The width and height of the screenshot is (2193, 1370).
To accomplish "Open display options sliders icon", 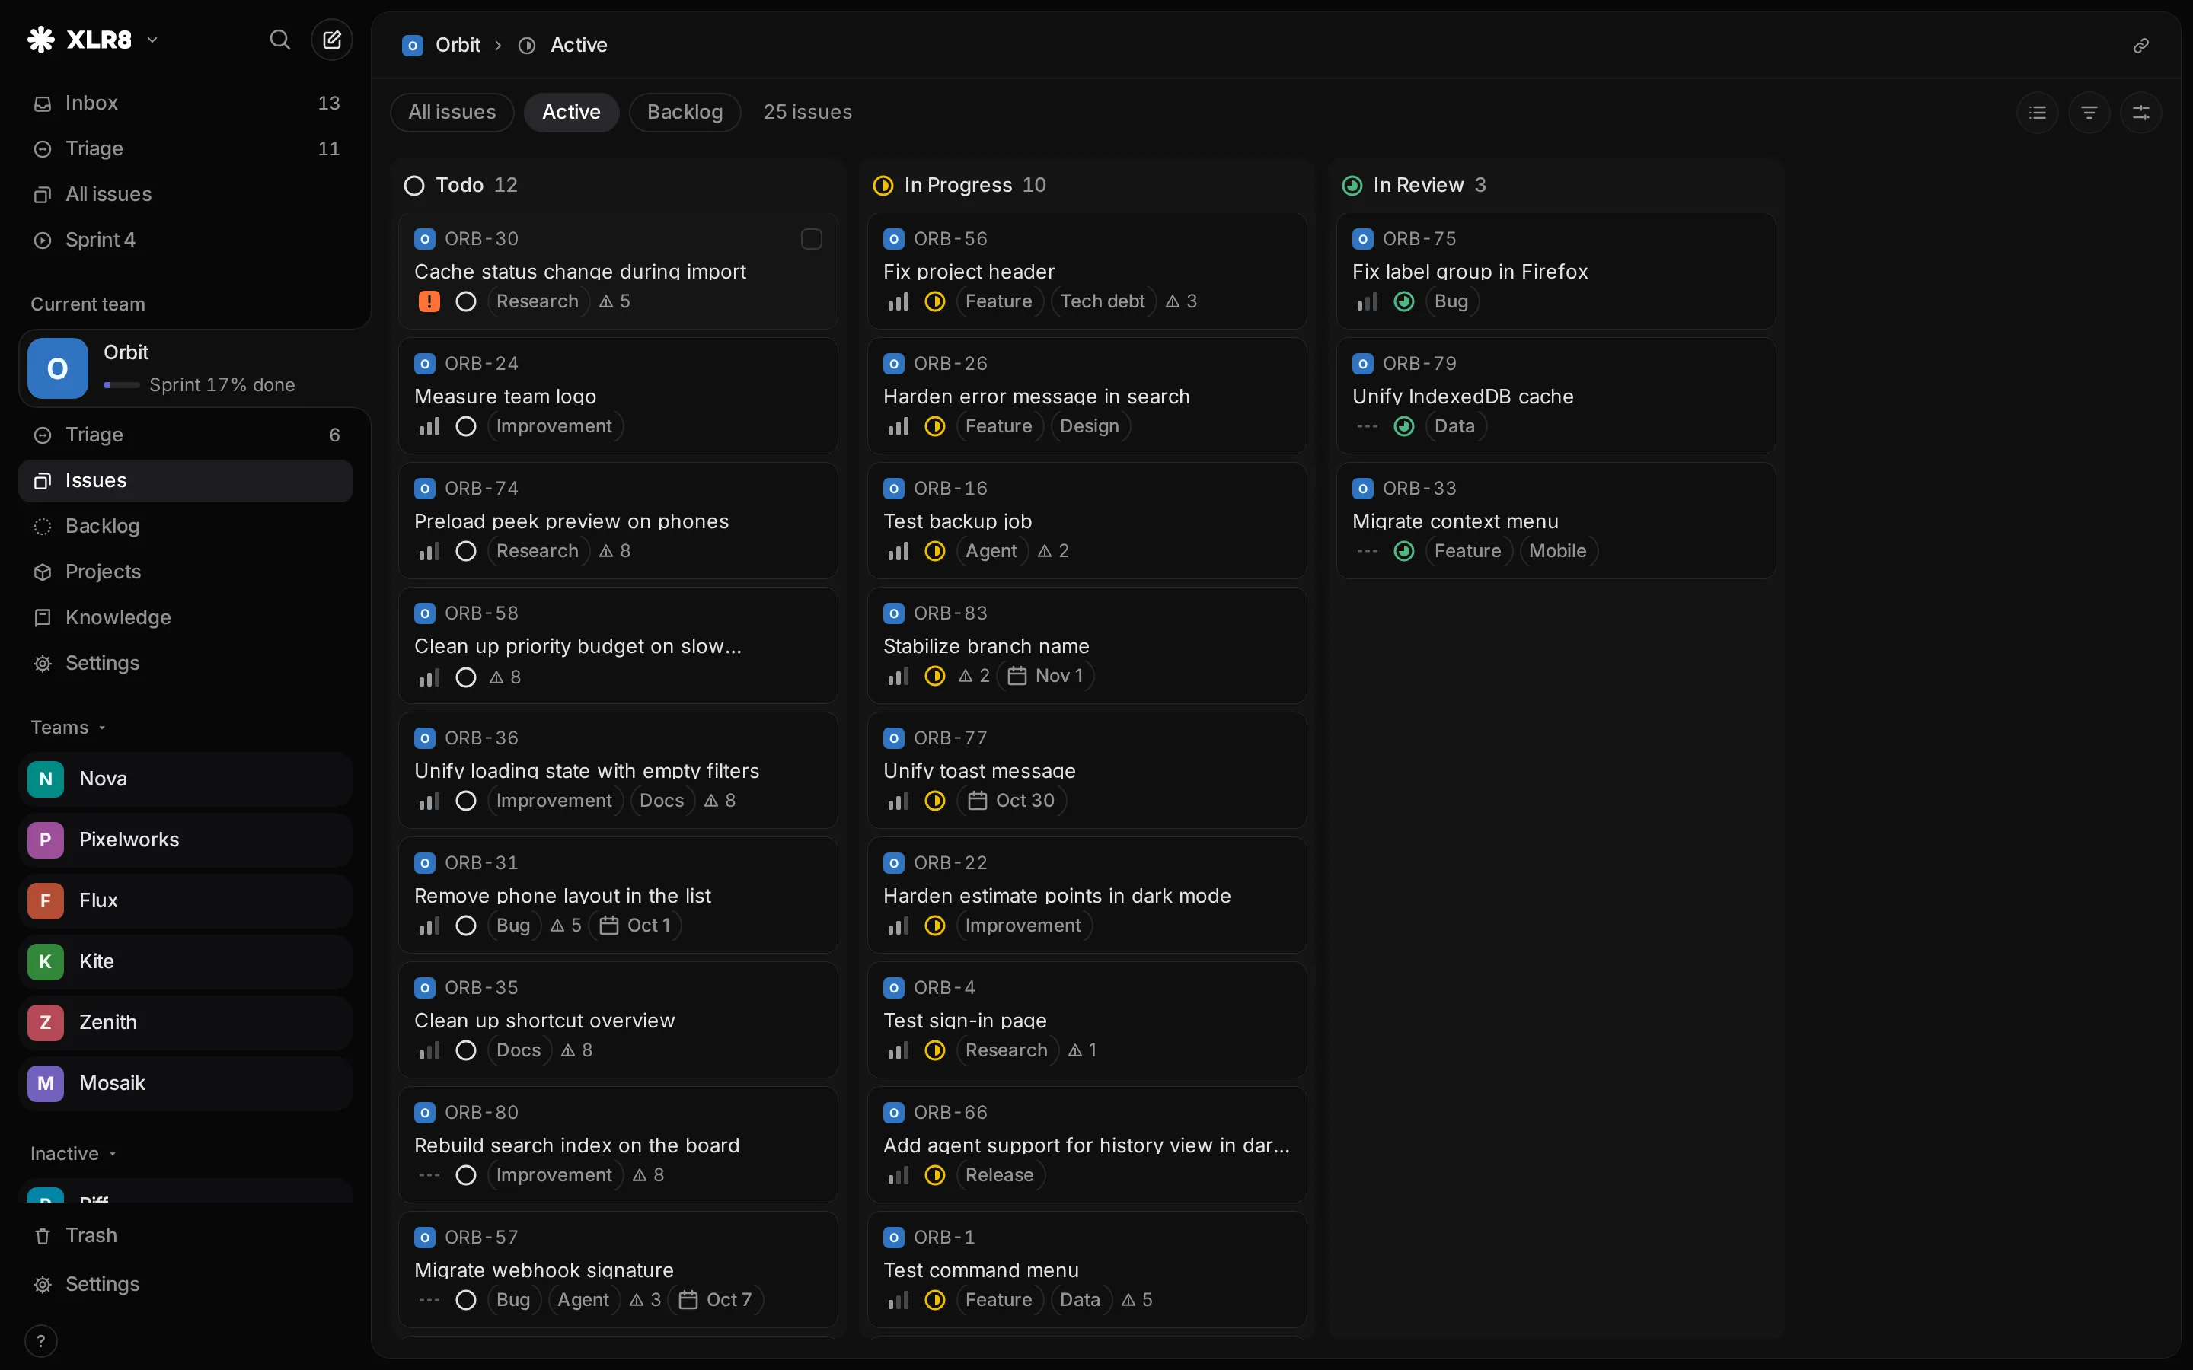I will coord(2140,113).
